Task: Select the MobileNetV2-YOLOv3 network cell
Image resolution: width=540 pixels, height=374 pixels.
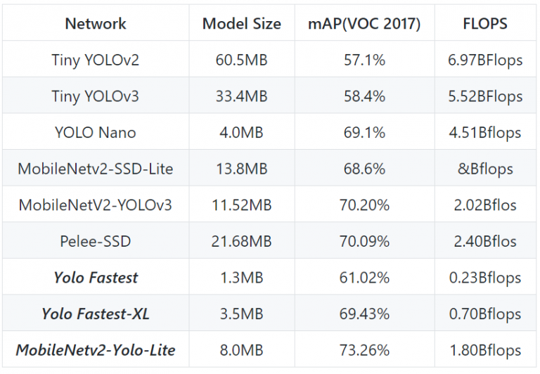Action: [x=96, y=205]
